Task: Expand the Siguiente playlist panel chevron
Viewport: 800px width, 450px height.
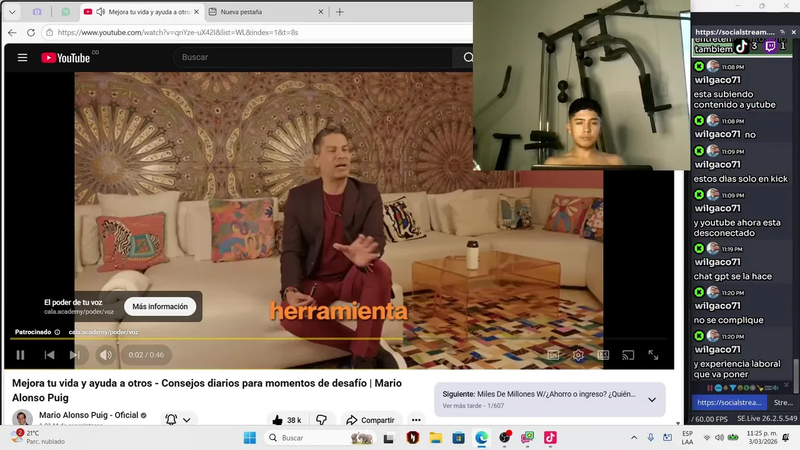Action: (x=651, y=399)
